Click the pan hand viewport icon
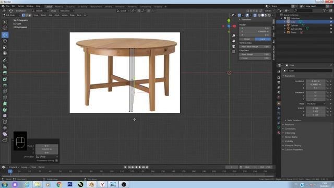The width and height of the screenshot is (334, 188). 234,41
